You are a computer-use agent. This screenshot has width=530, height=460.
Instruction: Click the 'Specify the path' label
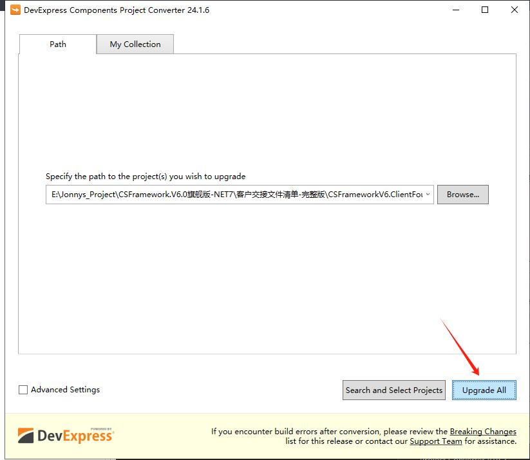[146, 176]
